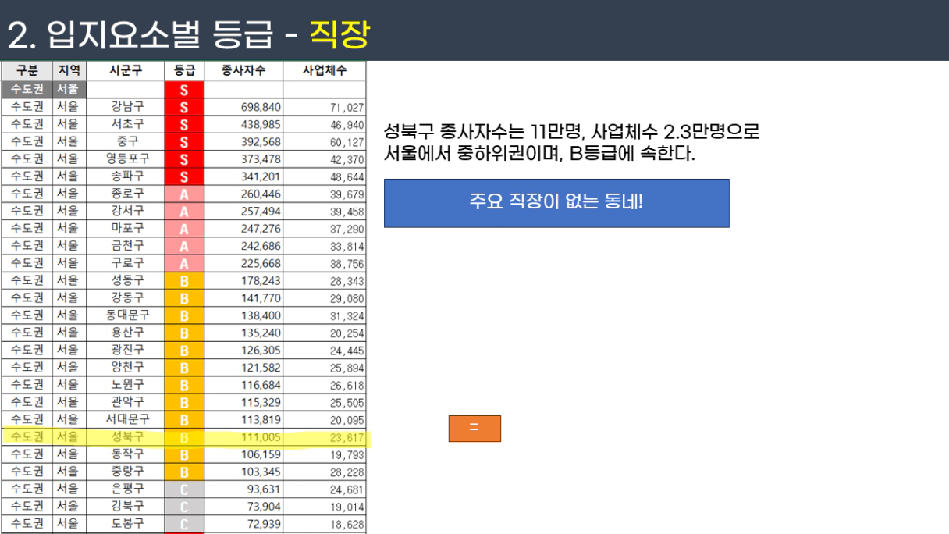This screenshot has width=949, height=534.
Task: Click the '노원구' district cell
Action: [126, 384]
